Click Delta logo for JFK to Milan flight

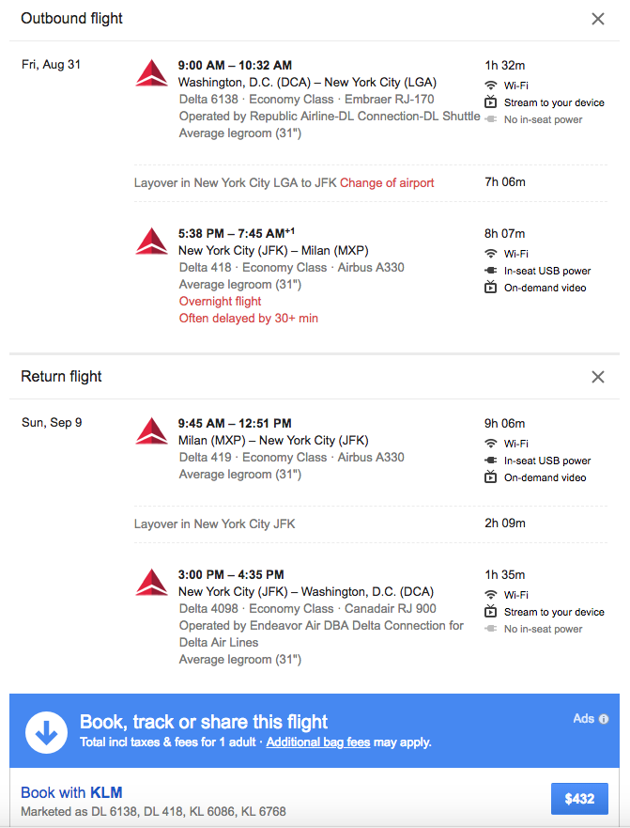pos(151,242)
